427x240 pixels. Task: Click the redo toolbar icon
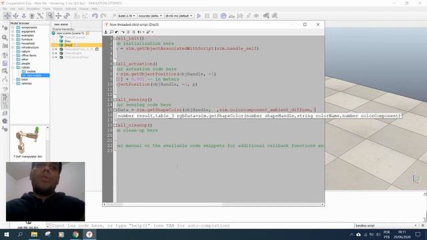(x=103, y=16)
